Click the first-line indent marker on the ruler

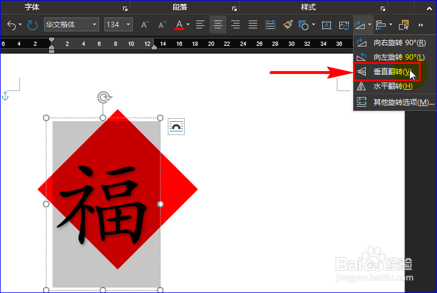51,40
